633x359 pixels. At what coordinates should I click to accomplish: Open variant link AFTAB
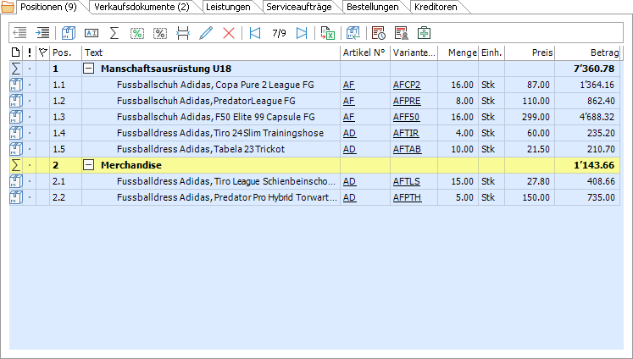(x=407, y=149)
